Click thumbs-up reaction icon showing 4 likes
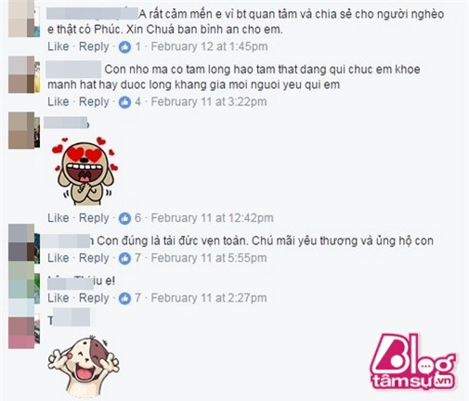 124,102
